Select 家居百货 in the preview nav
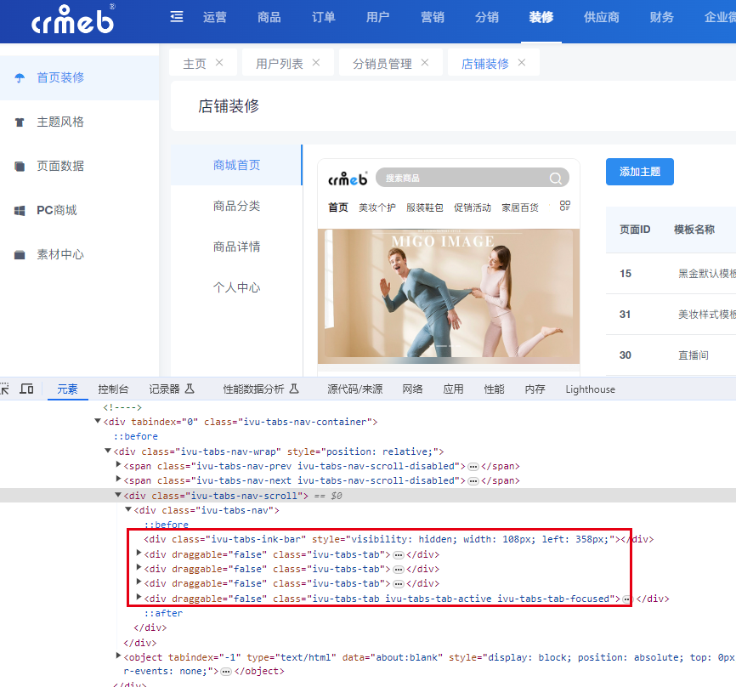The image size is (736, 687). (x=520, y=207)
